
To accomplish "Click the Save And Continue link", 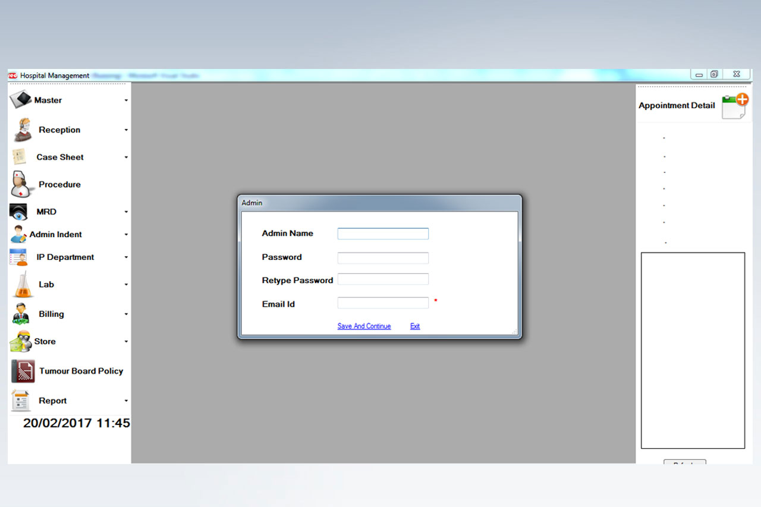I will tap(364, 326).
